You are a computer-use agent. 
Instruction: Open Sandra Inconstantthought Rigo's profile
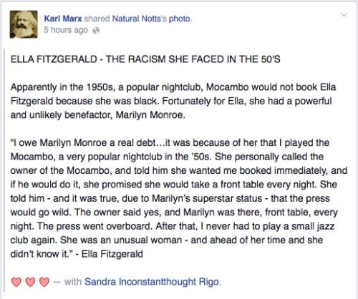152,282
